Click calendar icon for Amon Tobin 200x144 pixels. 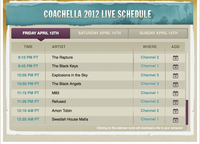[176, 111]
